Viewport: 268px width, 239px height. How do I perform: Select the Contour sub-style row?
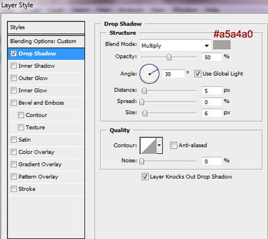[46, 115]
